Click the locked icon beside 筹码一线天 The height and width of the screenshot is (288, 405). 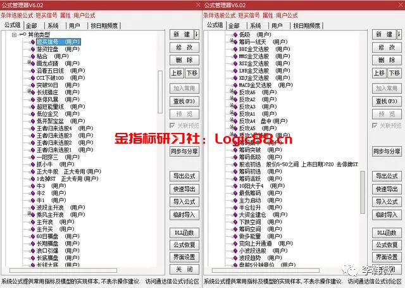click(232, 42)
